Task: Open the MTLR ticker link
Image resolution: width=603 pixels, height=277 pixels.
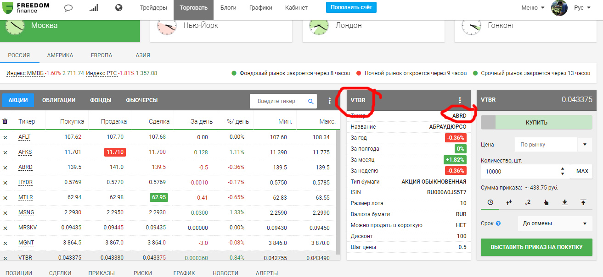Action: click(25, 198)
